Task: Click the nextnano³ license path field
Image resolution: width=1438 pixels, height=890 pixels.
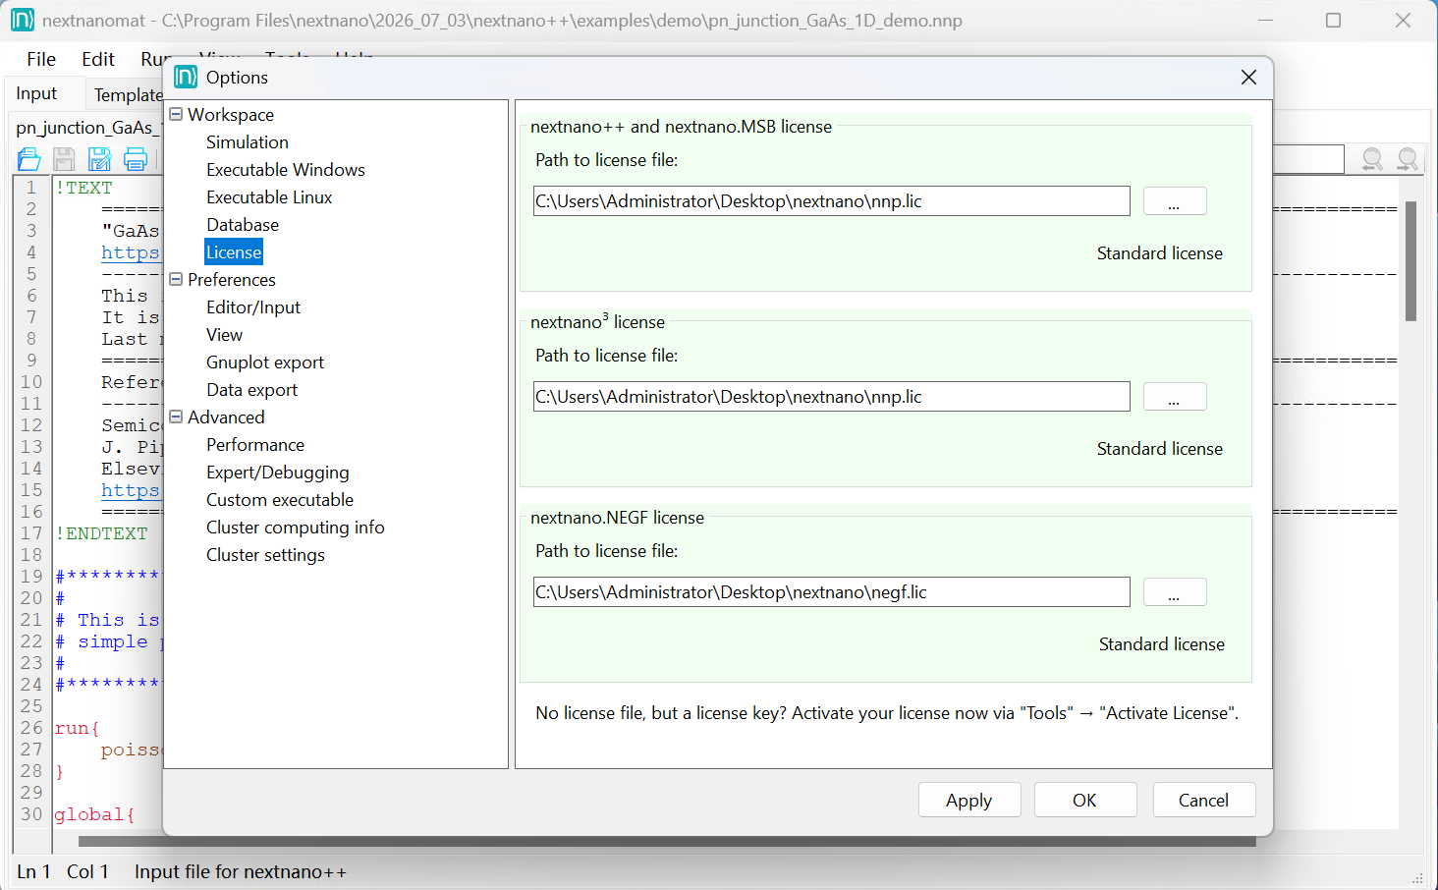Action: pyautogui.click(x=832, y=397)
